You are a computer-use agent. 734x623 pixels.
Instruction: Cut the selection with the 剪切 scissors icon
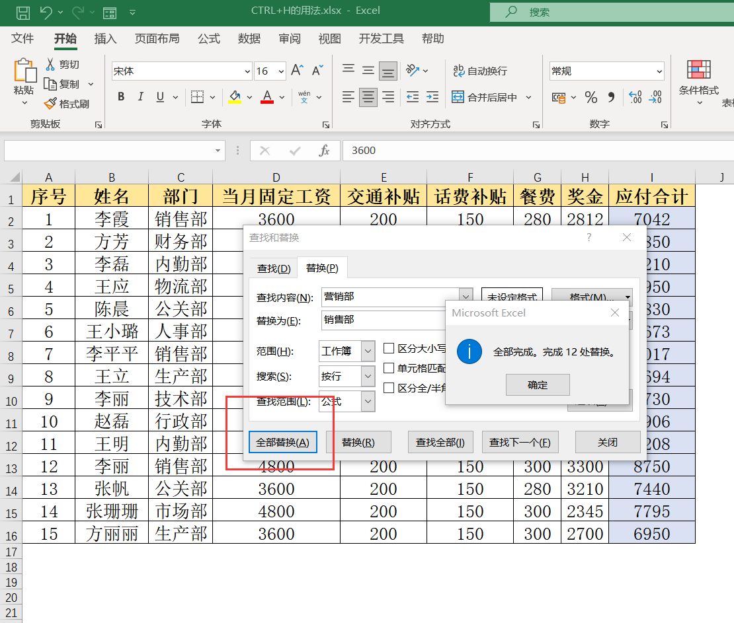pos(50,65)
